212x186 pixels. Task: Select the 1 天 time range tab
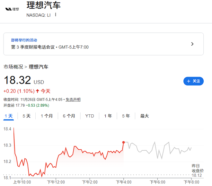[9, 116]
